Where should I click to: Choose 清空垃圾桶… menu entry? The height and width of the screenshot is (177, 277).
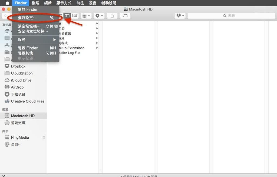pos(35,26)
